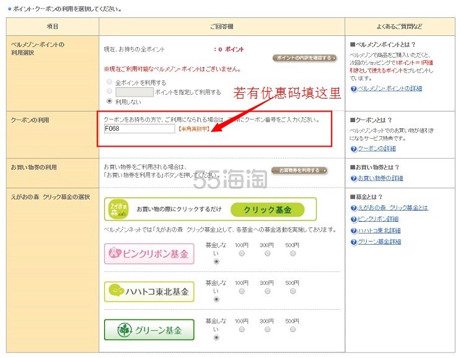Viewport: 461px width, 358px height.
Task: Select 全ポイントを利用する radio button
Action: pyautogui.click(x=110, y=81)
